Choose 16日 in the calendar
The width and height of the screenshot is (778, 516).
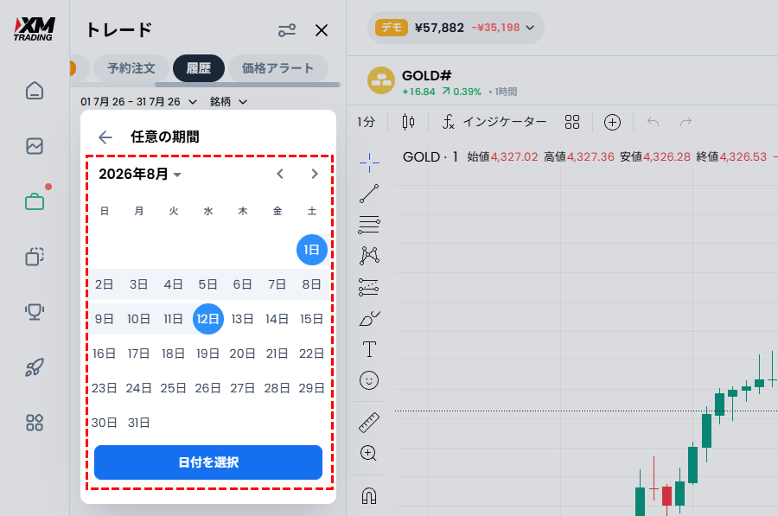(105, 354)
